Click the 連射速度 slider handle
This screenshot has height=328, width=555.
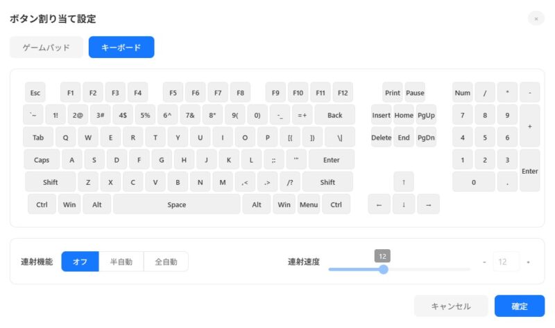point(384,269)
